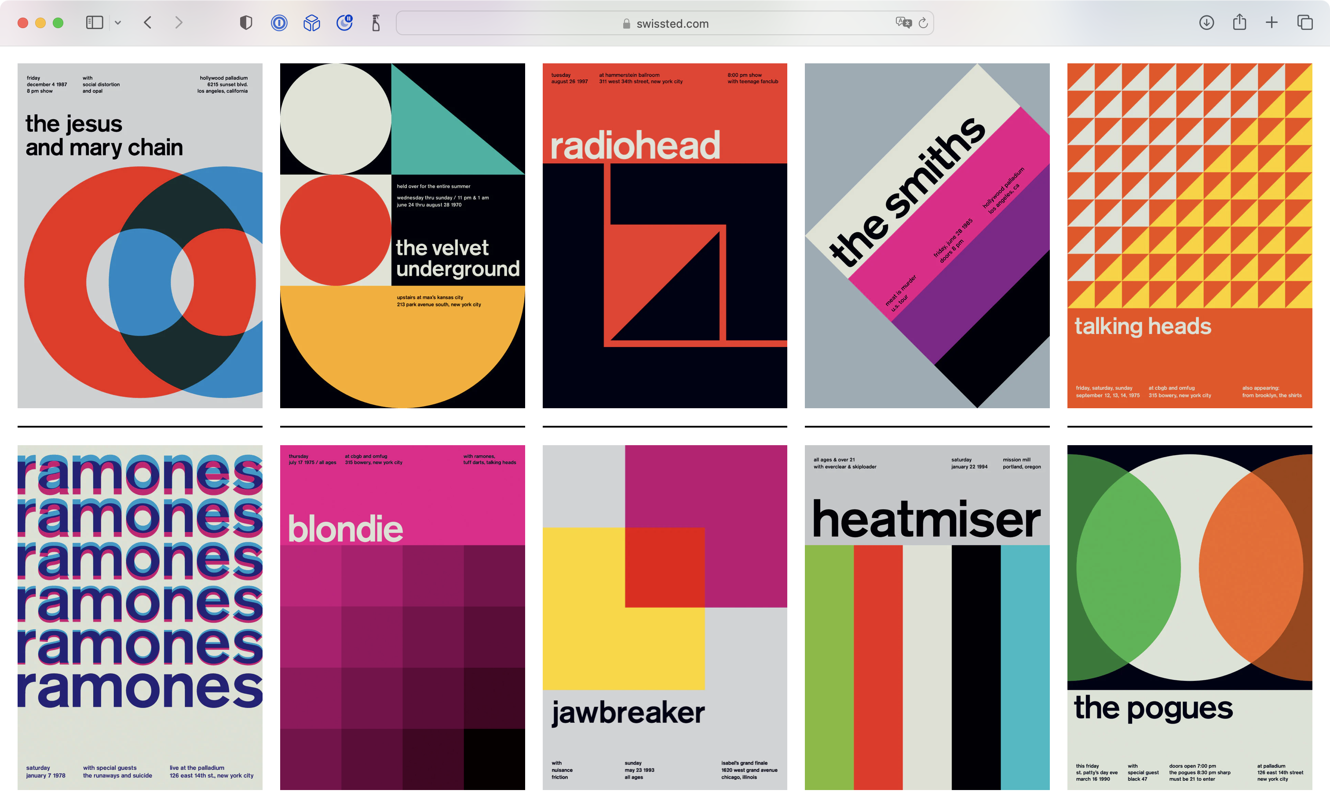The image size is (1330, 805).
Task: Open the moon-shaped extension icon
Action: [x=344, y=23]
